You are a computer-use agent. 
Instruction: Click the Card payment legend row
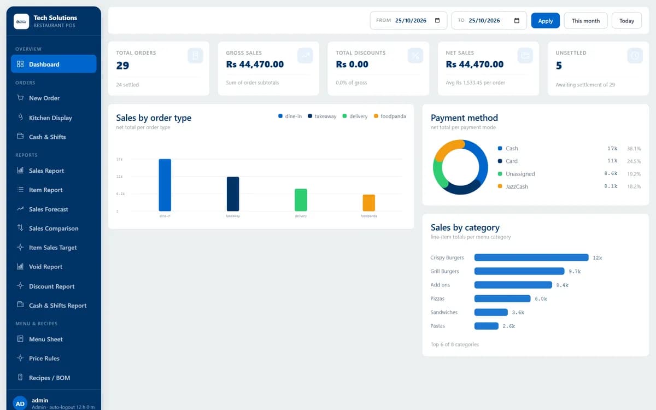(569, 161)
